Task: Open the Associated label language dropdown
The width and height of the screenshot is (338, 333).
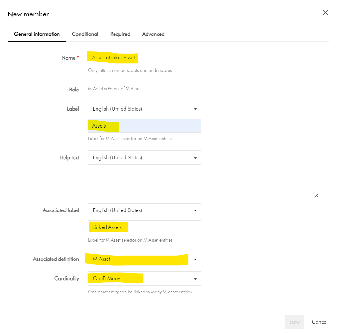Action: pos(144,210)
